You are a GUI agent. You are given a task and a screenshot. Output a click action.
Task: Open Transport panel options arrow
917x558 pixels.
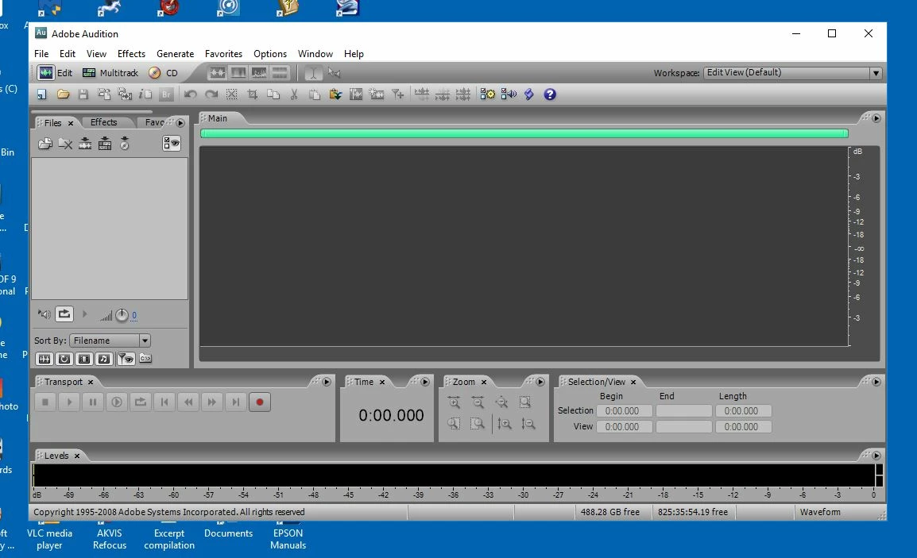click(327, 382)
